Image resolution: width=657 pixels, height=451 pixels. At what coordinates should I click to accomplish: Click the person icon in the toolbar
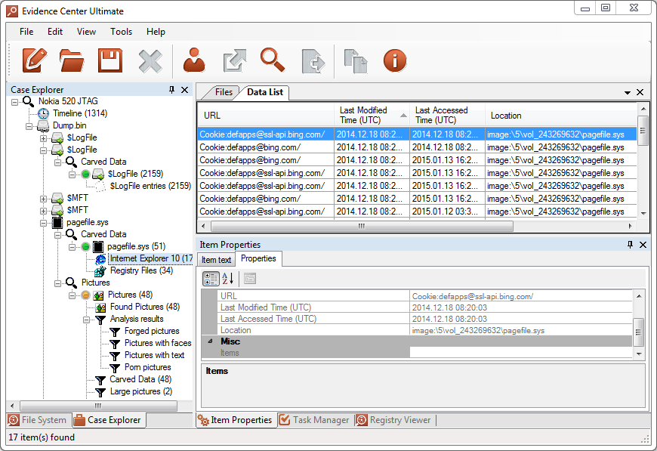(x=196, y=60)
